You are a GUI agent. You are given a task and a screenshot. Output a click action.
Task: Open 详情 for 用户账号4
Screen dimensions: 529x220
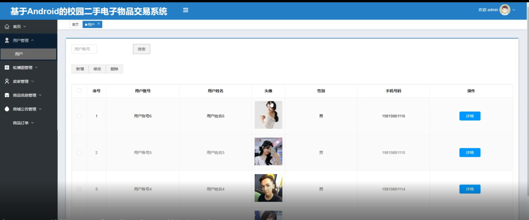click(x=470, y=189)
